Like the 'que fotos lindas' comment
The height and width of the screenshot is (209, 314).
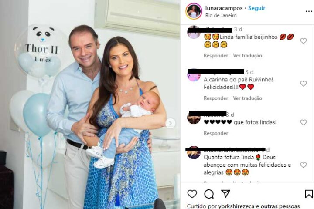304,122
